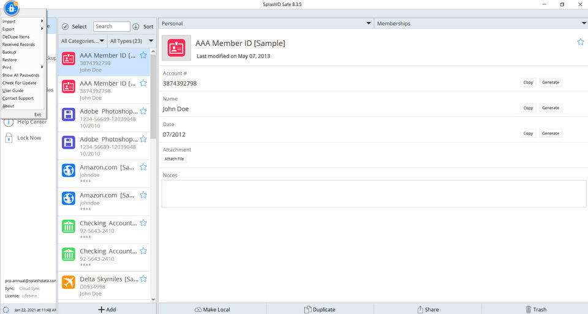Expand the Print submenu
The image size is (588, 314).
click(23, 67)
